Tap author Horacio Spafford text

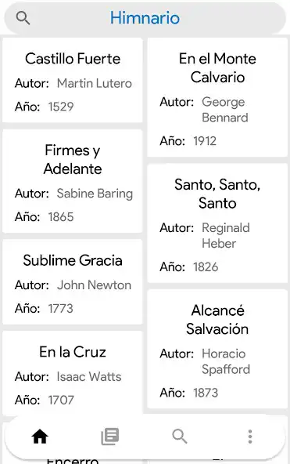tap(226, 361)
